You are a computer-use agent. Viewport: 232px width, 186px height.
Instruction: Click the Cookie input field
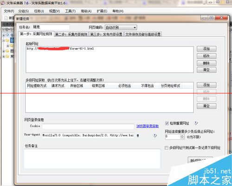coord(88,126)
